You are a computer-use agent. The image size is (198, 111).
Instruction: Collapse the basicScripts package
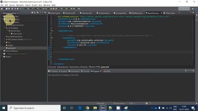tap(7, 31)
